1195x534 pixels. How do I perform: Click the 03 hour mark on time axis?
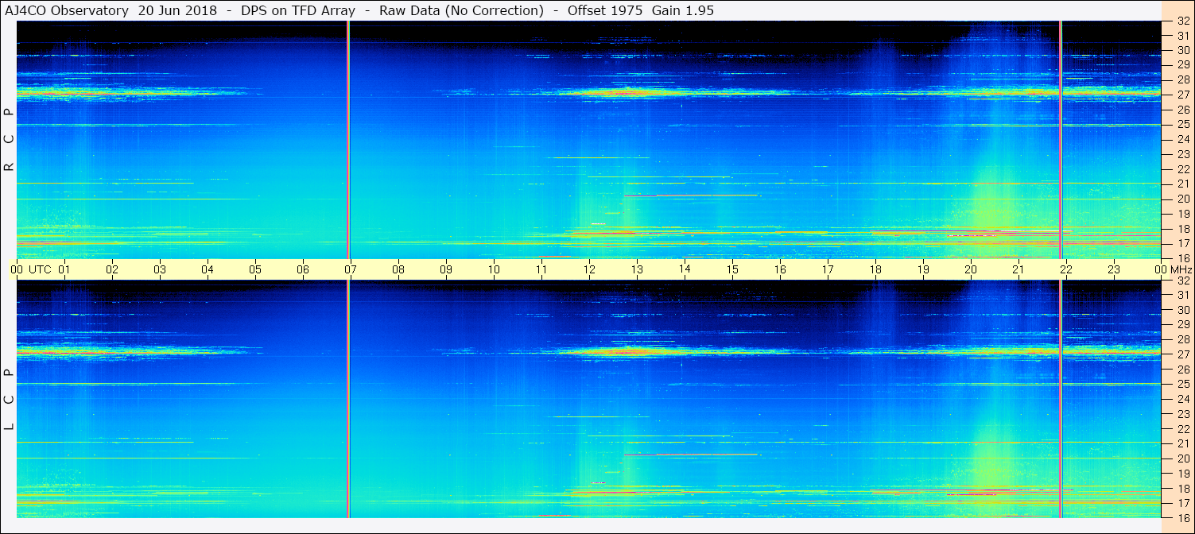coord(160,269)
